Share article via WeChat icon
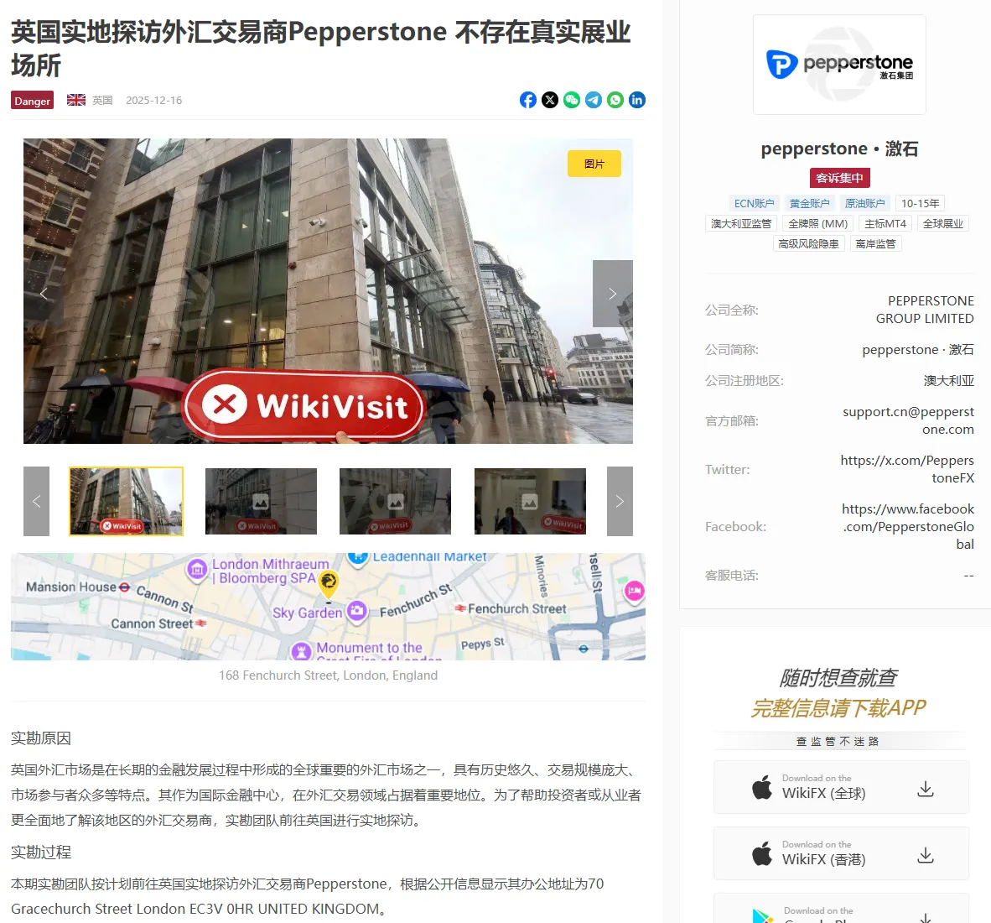Viewport: 991px width, 923px height. pyautogui.click(x=572, y=100)
